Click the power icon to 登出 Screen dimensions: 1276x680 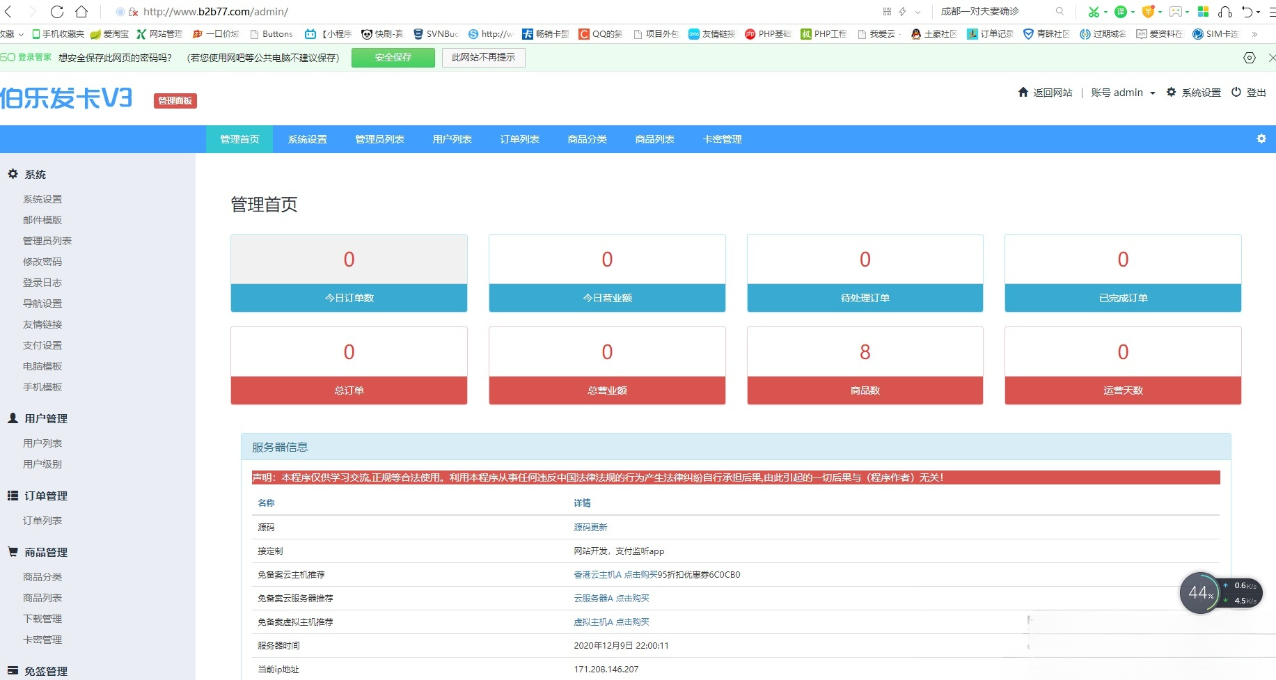click(x=1236, y=93)
